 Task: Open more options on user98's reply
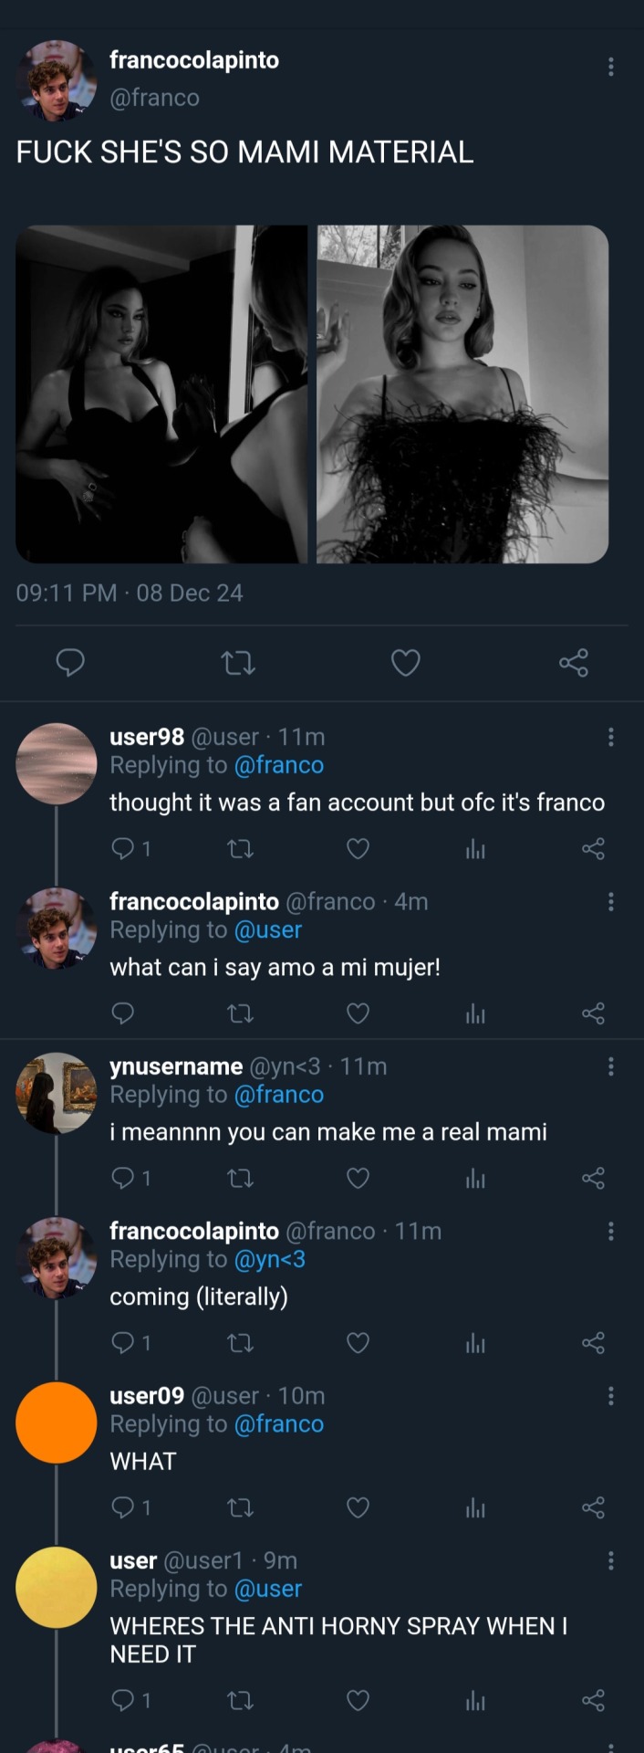tap(610, 737)
